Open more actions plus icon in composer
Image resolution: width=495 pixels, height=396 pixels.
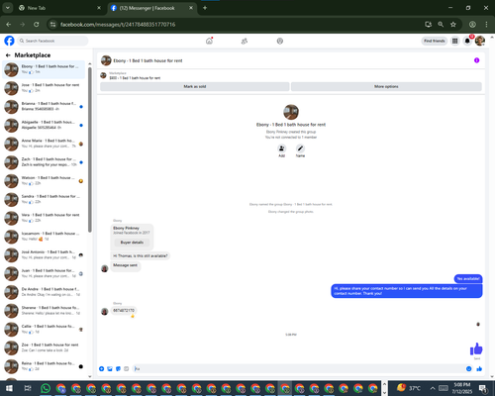tap(102, 368)
